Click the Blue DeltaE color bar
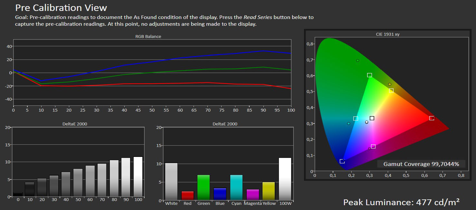 point(220,194)
